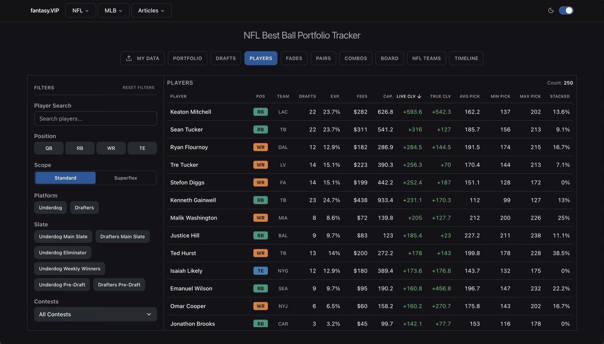Select Underdog Main Slate
Screen dimensions: 604x344
click(x=63, y=236)
